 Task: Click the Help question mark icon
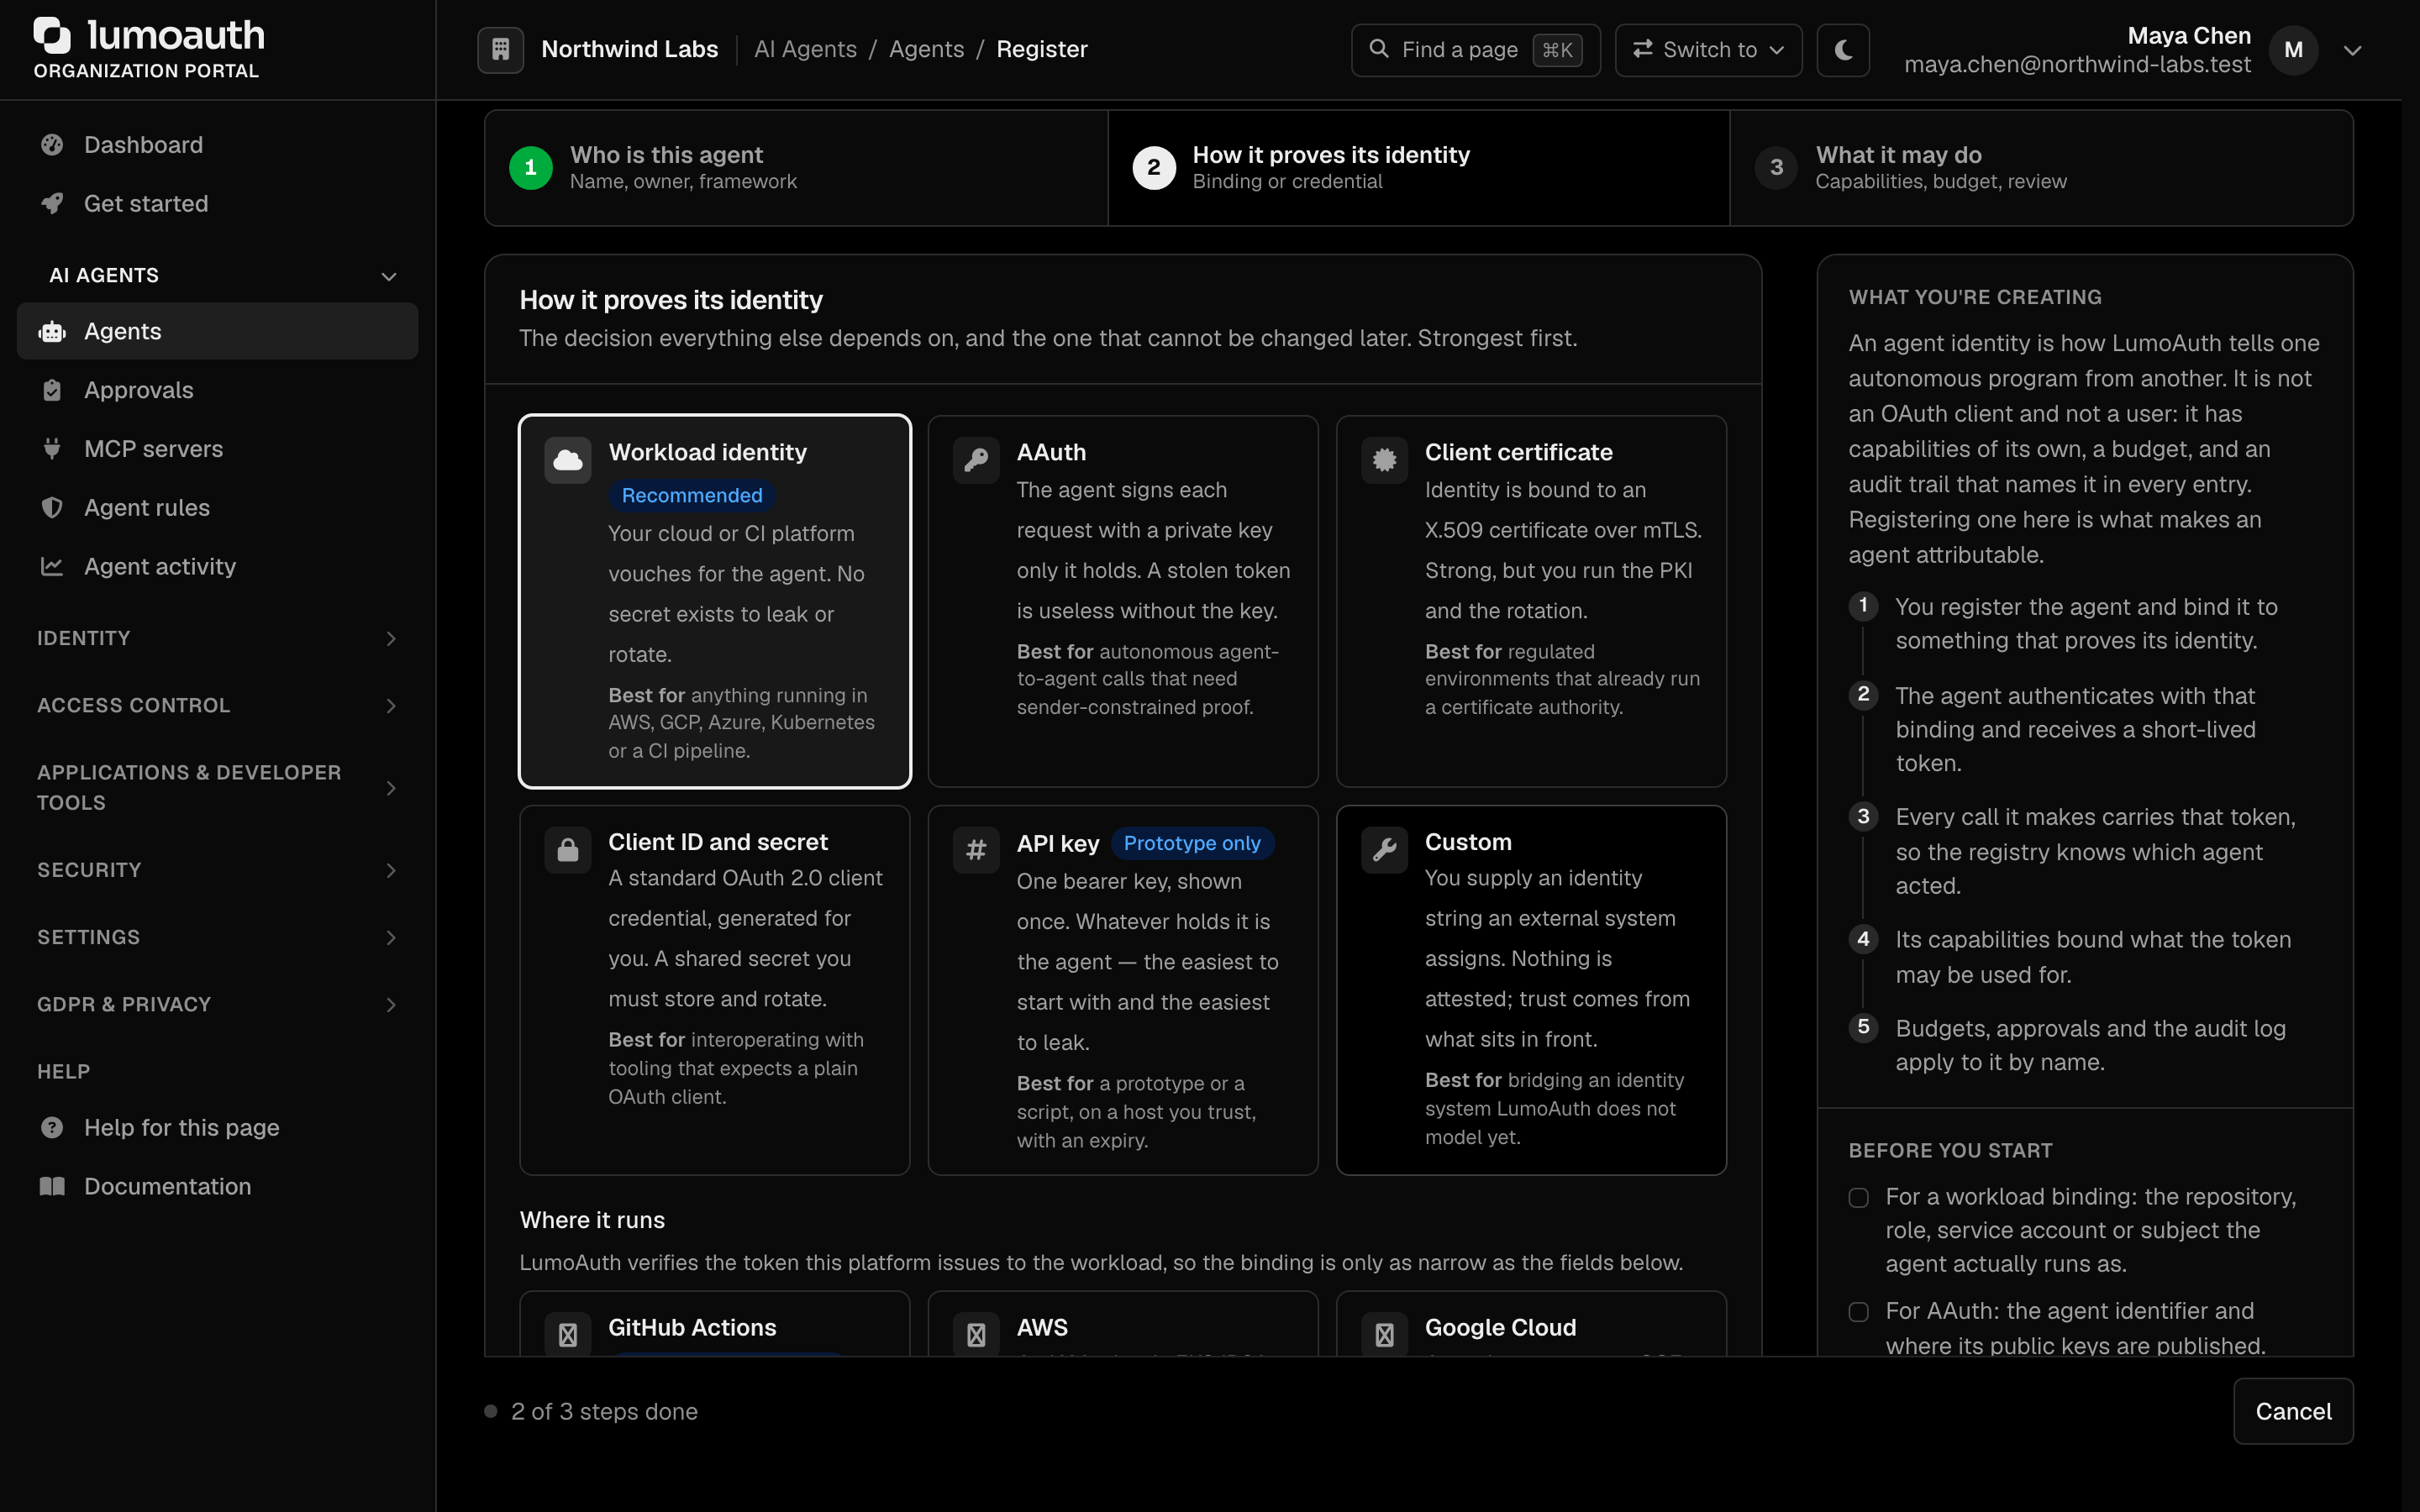52,1127
